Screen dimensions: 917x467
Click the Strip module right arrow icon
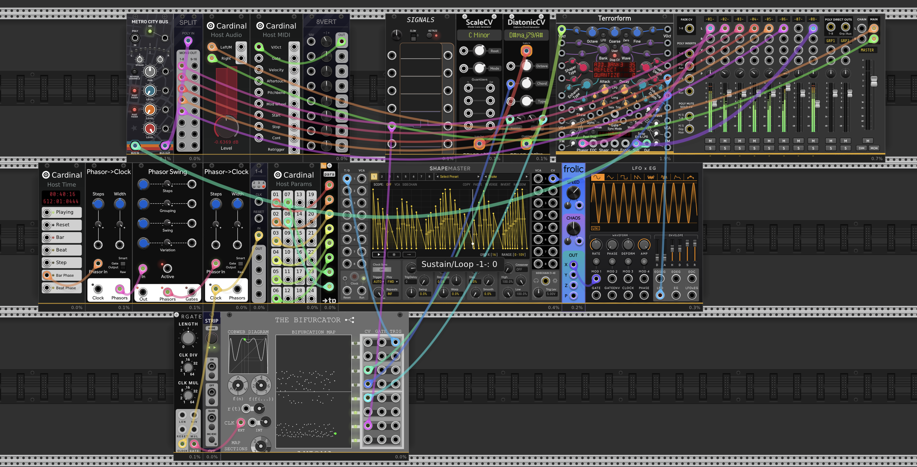215,348
